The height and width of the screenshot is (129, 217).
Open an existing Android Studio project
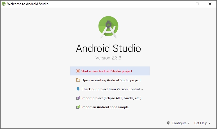110,80
